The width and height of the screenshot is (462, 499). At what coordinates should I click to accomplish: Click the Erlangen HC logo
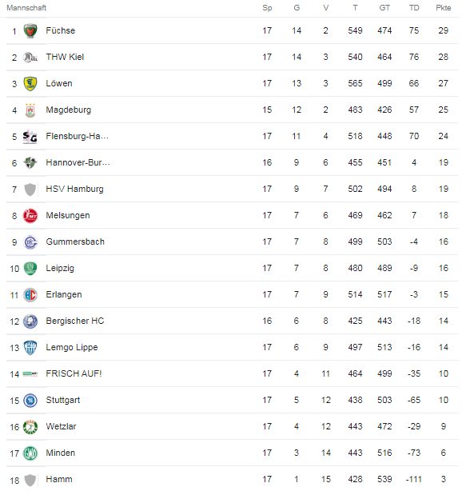tap(30, 295)
